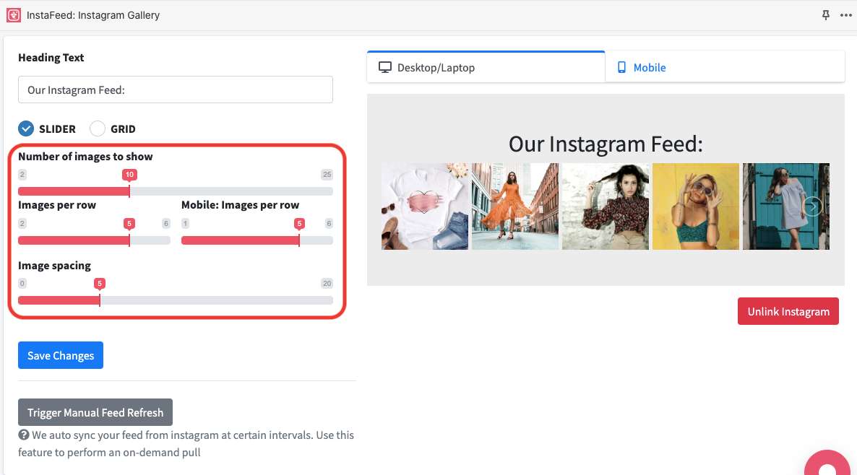Select the GRID layout option
Viewport: 857px width, 475px height.
click(98, 128)
